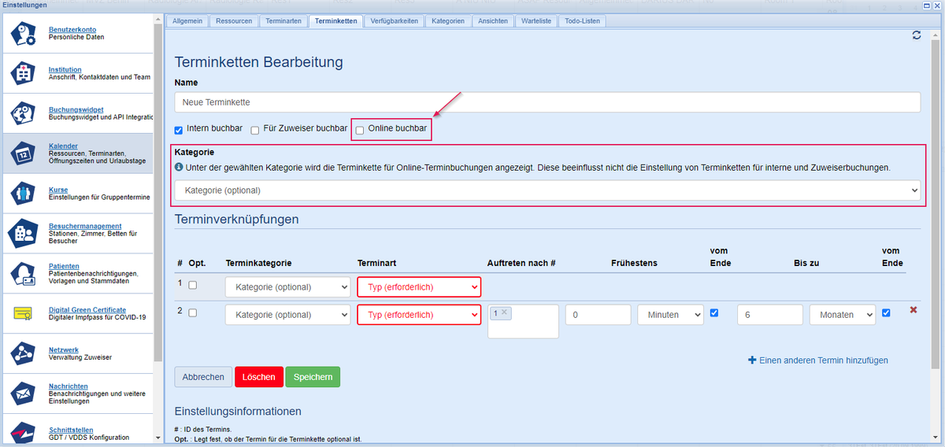Open Terminart Typ dropdown in row 2
Screen dimensions: 945x447
[x=419, y=315]
